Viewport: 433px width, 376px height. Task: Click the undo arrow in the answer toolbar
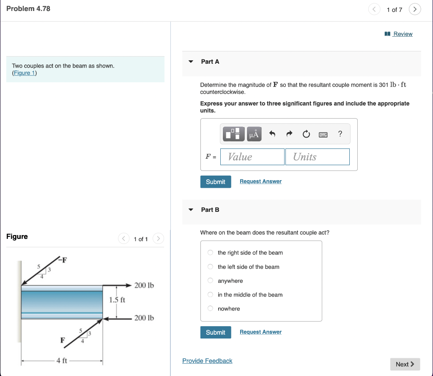click(271, 134)
